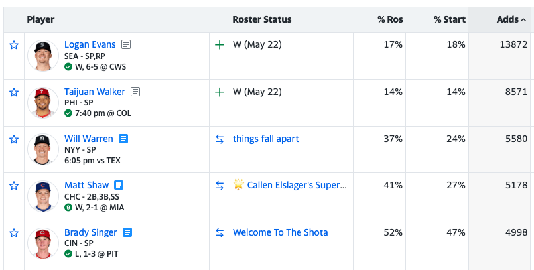Add Logan Evans with plus icon
This screenshot has width=534, height=270.
point(220,45)
